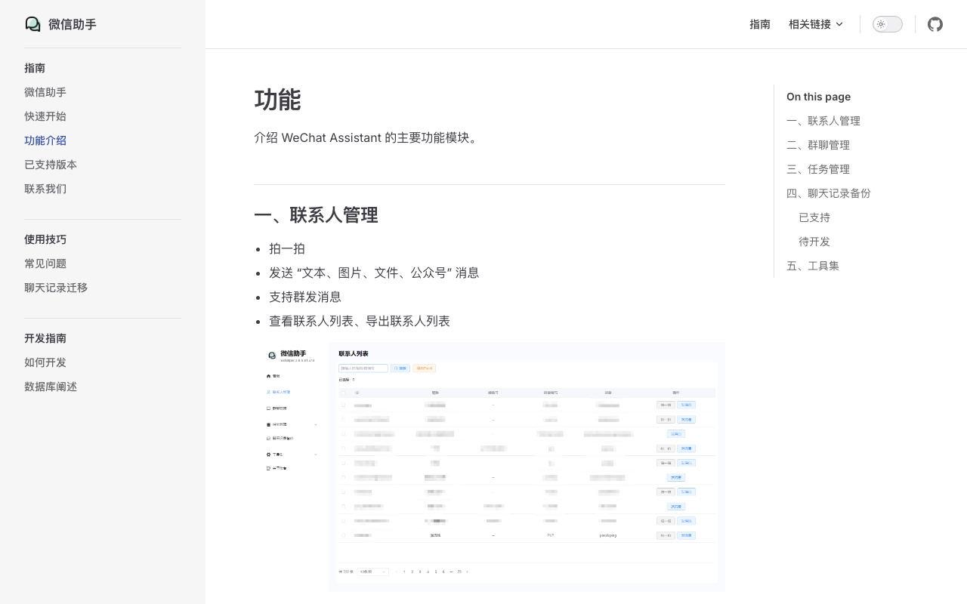Jump to 二、群聊管理 in page outline
The image size is (967, 604).
[818, 145]
